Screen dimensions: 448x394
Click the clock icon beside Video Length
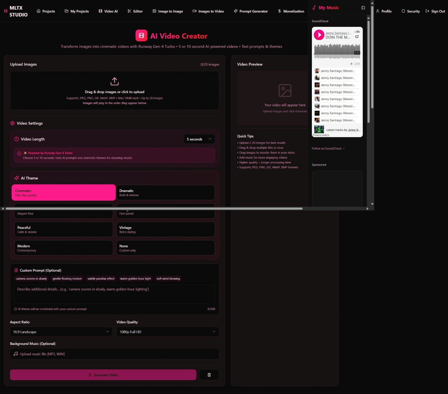coord(17,139)
